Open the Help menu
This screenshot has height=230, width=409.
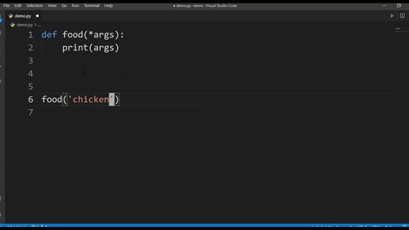(109, 6)
